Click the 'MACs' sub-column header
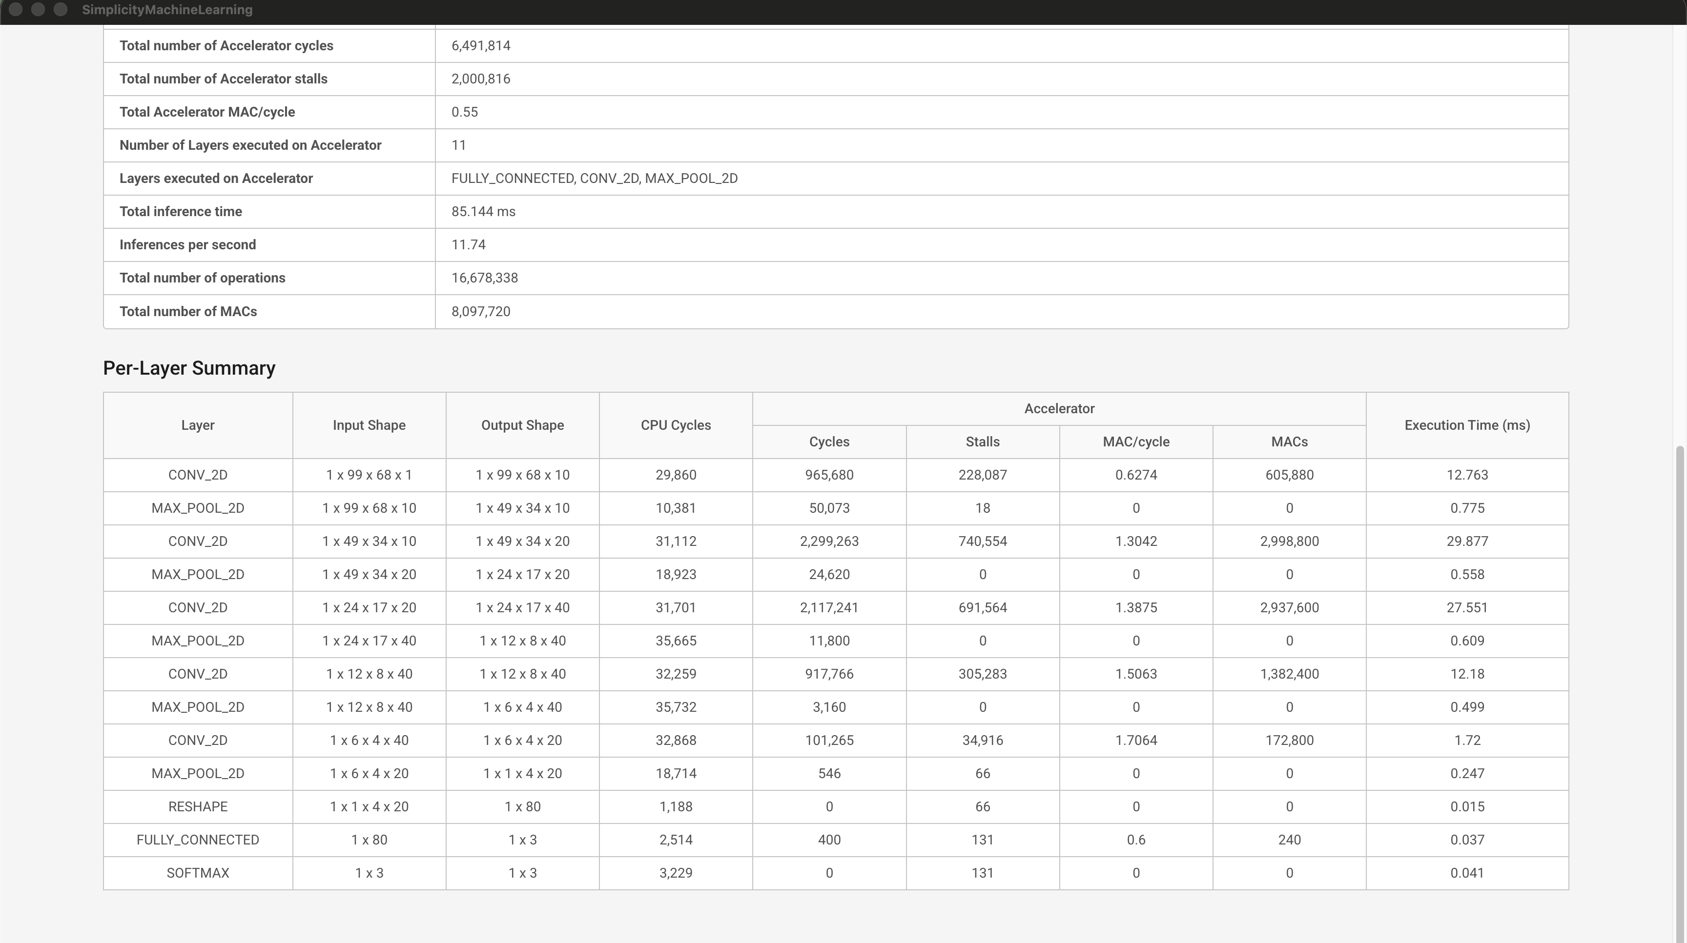The width and height of the screenshot is (1687, 943). click(x=1290, y=441)
